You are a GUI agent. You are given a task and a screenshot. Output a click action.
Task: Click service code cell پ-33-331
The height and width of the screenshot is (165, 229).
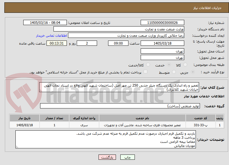201,125
